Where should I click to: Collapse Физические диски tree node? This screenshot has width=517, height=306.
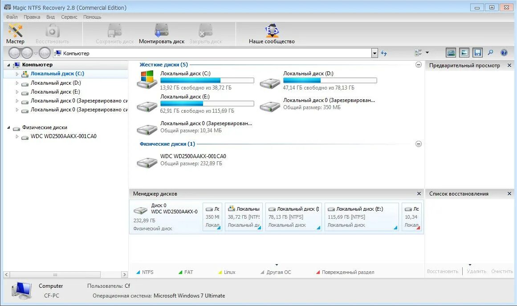tap(8, 127)
